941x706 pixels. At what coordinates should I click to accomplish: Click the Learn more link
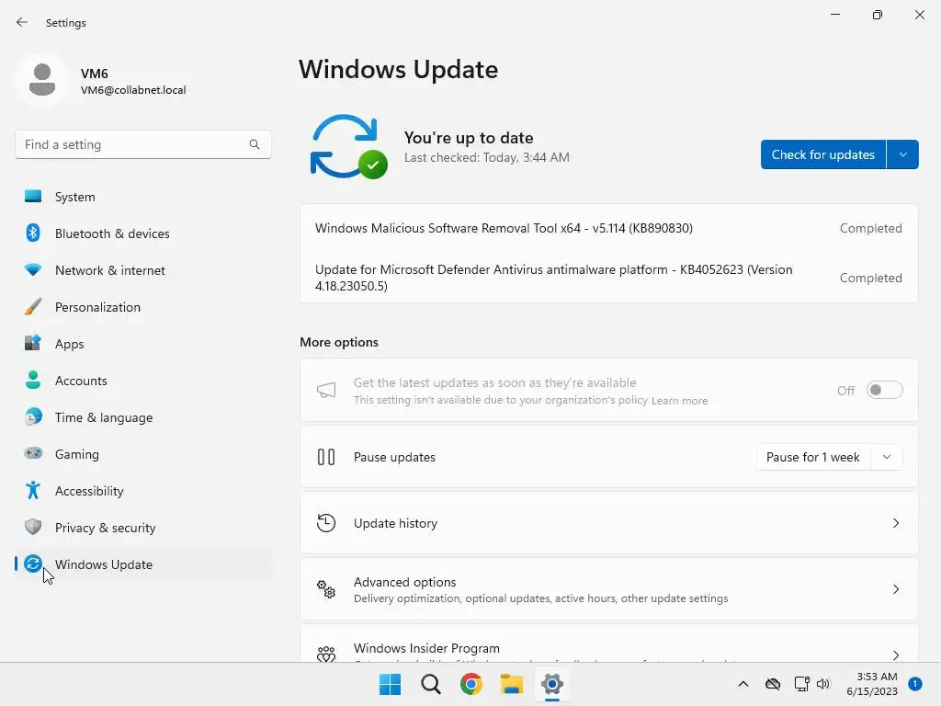click(x=679, y=401)
